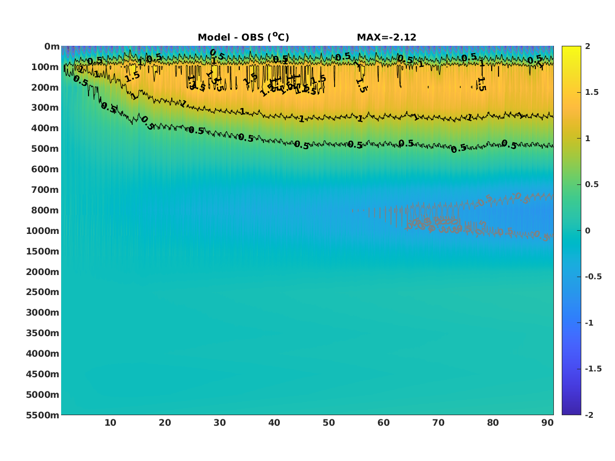Click the "400m" depth tick label
Viewport: 615px width, 461px height.
(45, 128)
